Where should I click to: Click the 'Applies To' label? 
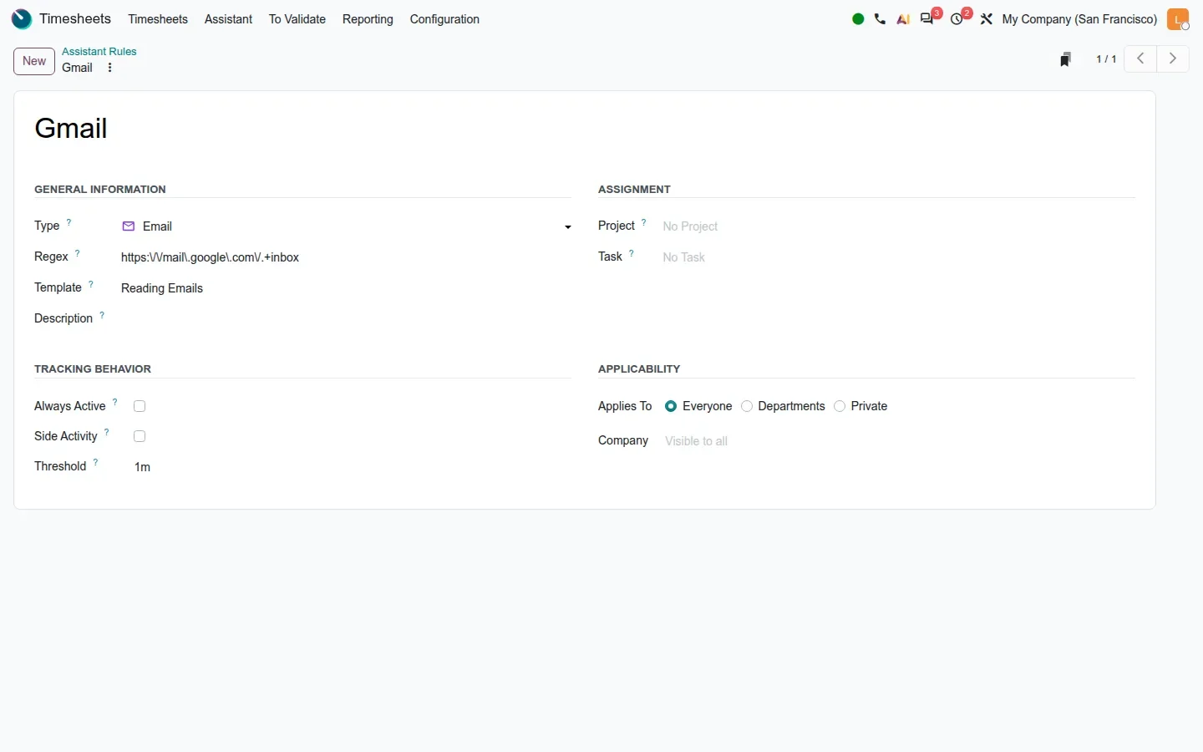[x=625, y=406]
